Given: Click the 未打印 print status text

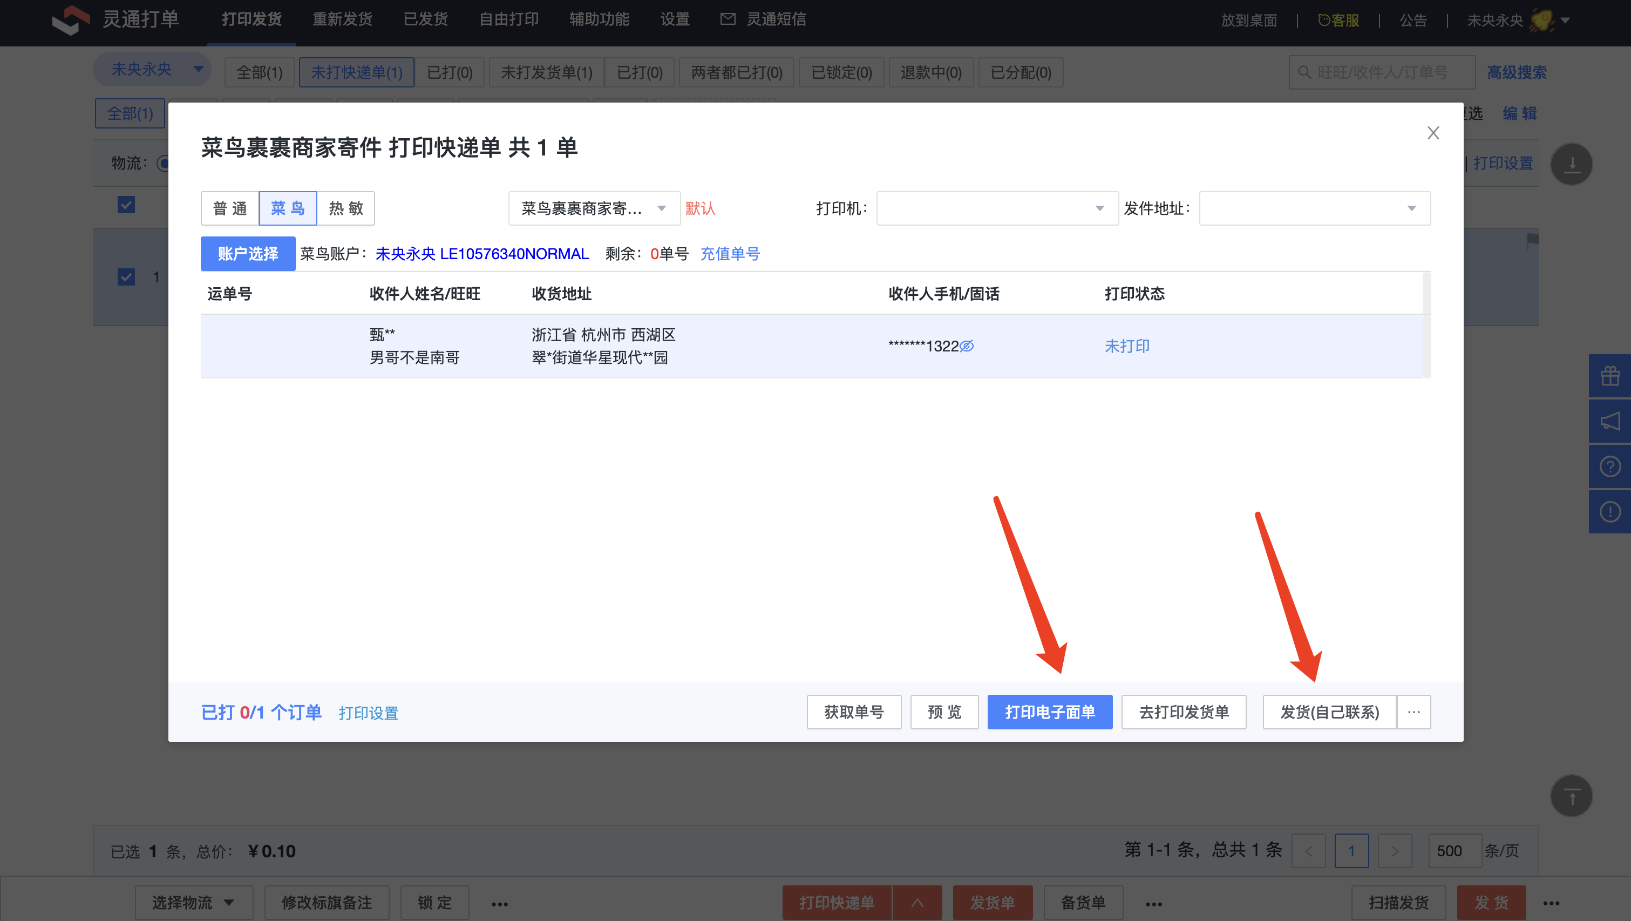Looking at the screenshot, I should point(1127,346).
